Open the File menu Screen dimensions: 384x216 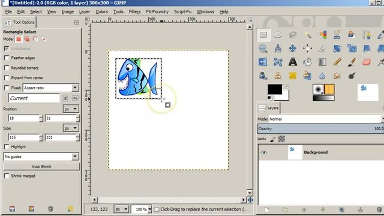pos(8,12)
